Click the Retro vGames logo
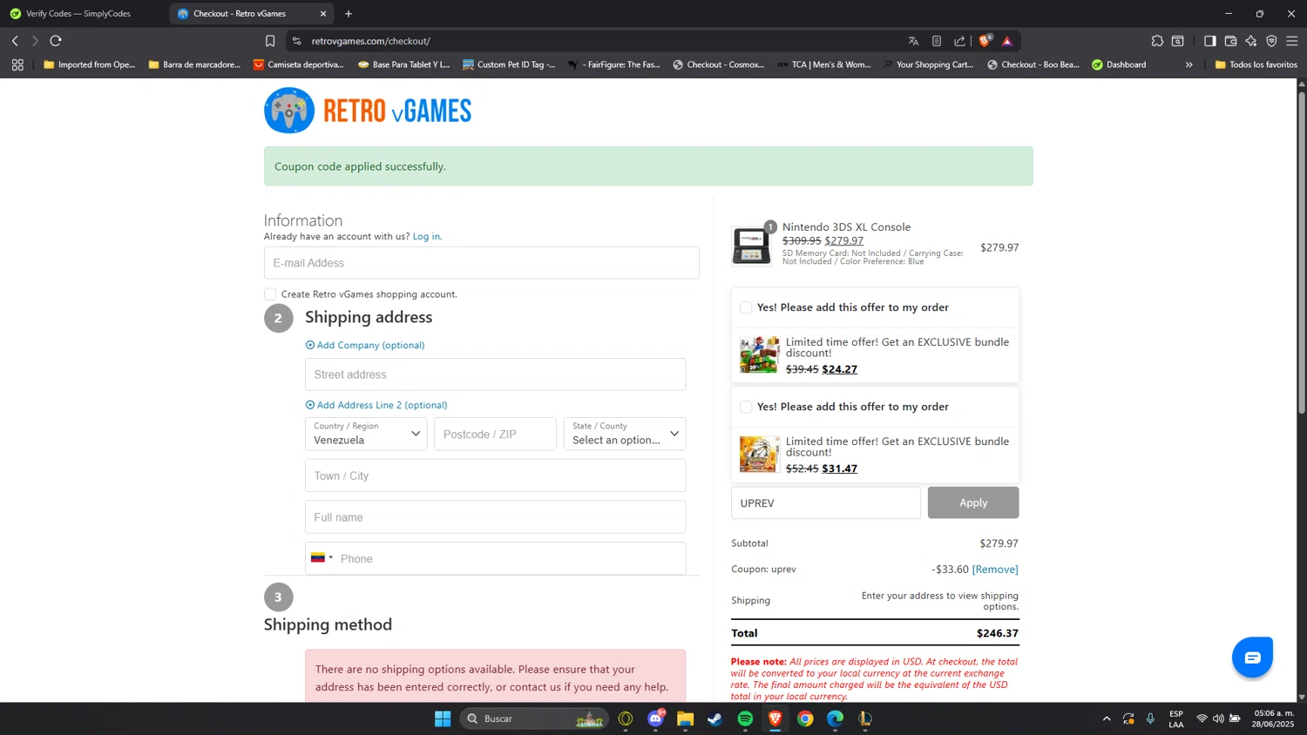 click(368, 111)
